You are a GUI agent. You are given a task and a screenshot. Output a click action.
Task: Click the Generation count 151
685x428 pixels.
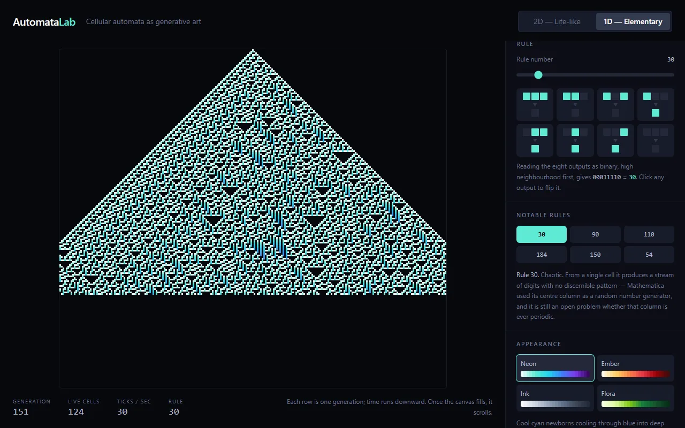(x=20, y=411)
